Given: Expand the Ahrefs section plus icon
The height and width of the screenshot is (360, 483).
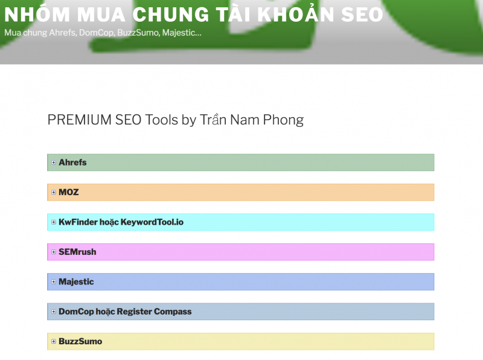Looking at the screenshot, I should (x=54, y=162).
